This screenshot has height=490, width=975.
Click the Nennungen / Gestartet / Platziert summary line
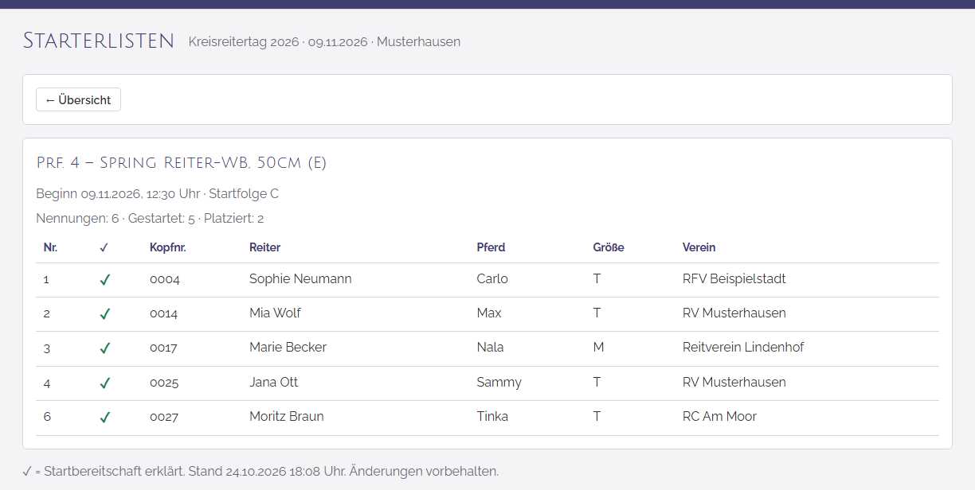click(150, 219)
